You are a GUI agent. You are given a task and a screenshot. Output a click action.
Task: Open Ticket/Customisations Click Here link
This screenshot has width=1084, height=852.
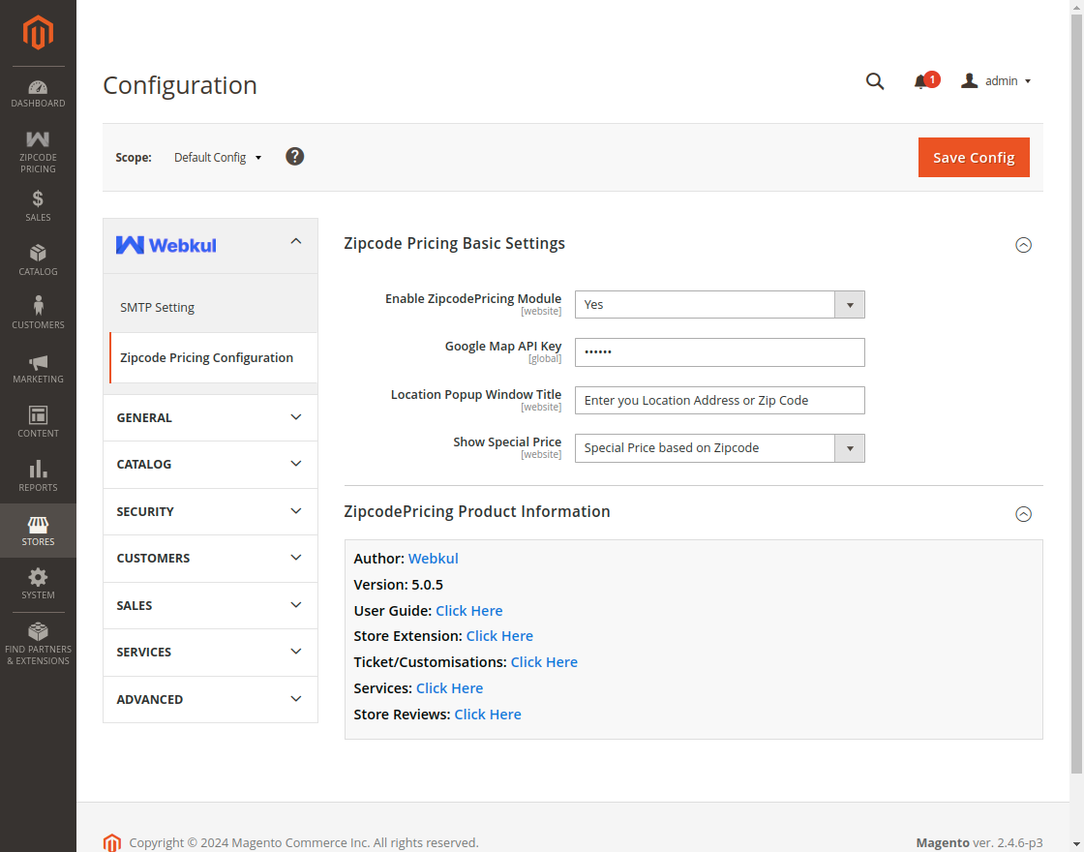pos(544,662)
